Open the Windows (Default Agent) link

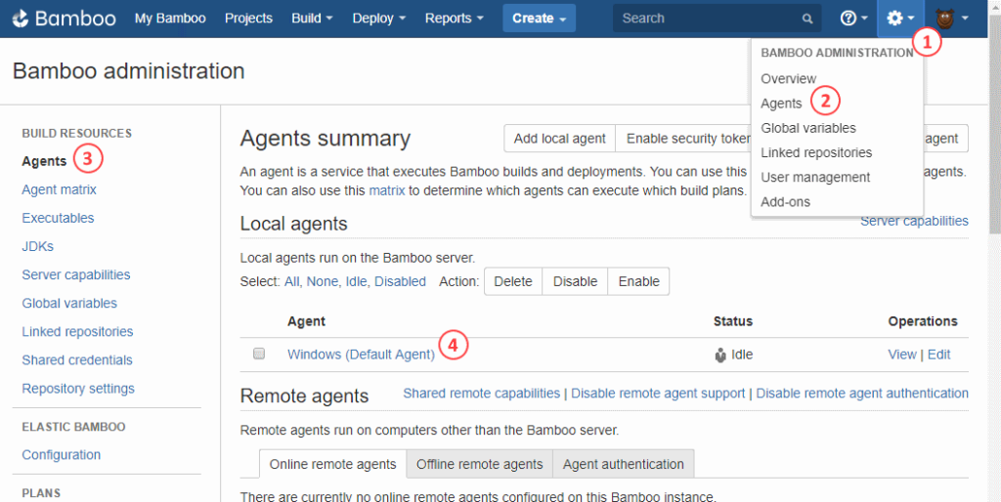[361, 355]
